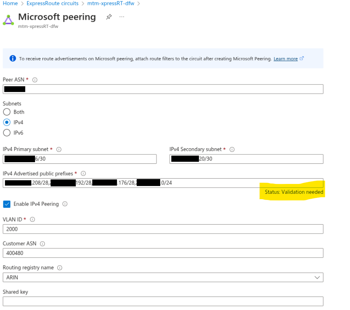
Task: Click the Status: Validation needed text
Action: tap(294, 192)
